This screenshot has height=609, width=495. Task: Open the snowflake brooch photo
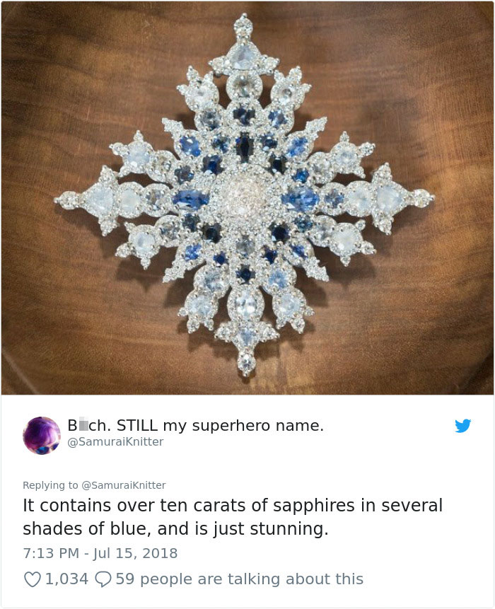coord(248,197)
